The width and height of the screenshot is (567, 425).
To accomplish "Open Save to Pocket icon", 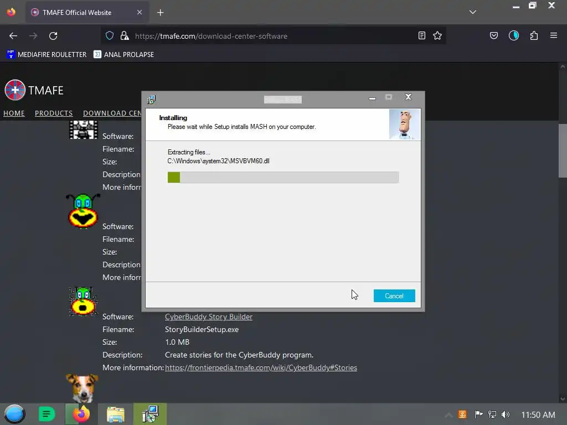I will 493,35.
